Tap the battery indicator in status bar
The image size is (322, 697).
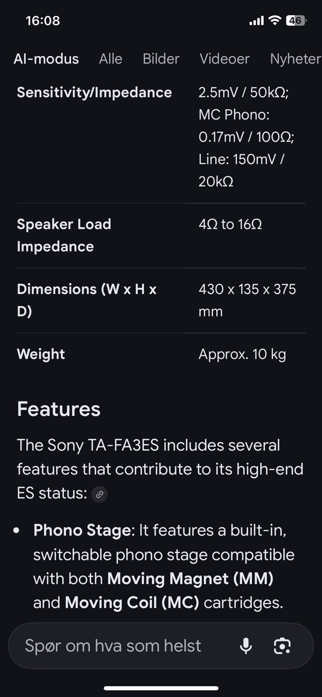point(296,20)
